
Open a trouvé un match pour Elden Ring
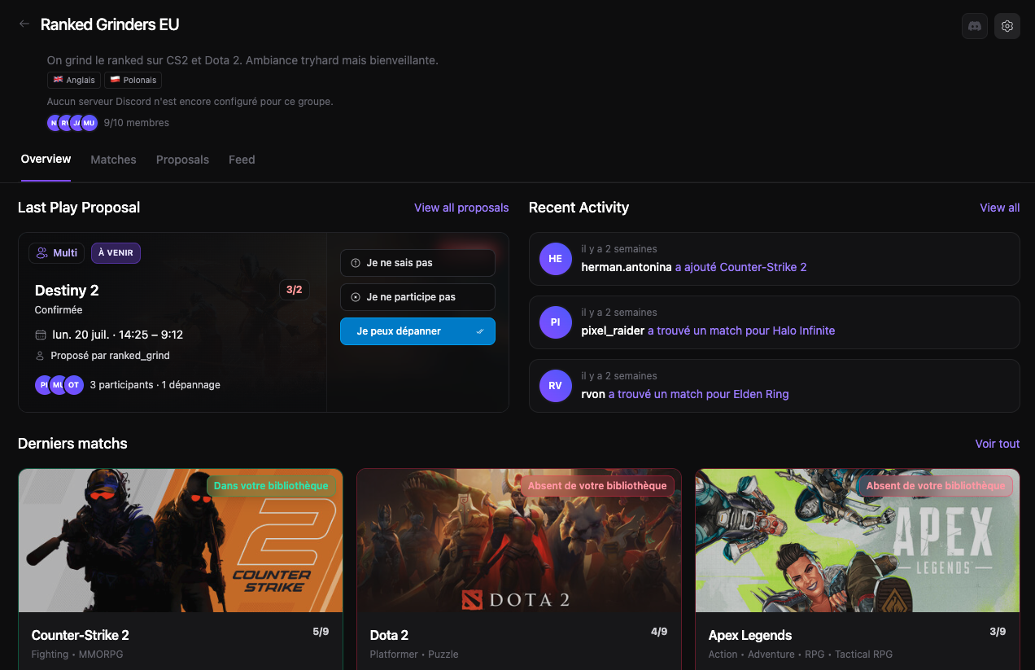click(x=699, y=394)
